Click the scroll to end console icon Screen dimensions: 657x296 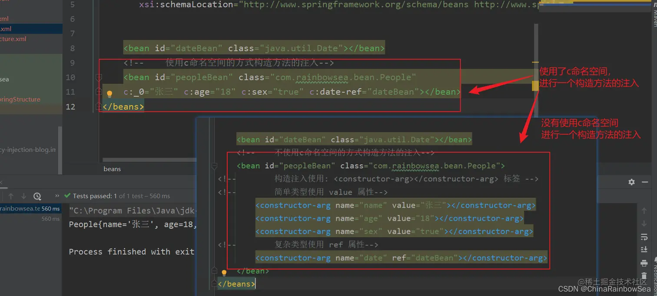coord(644,249)
